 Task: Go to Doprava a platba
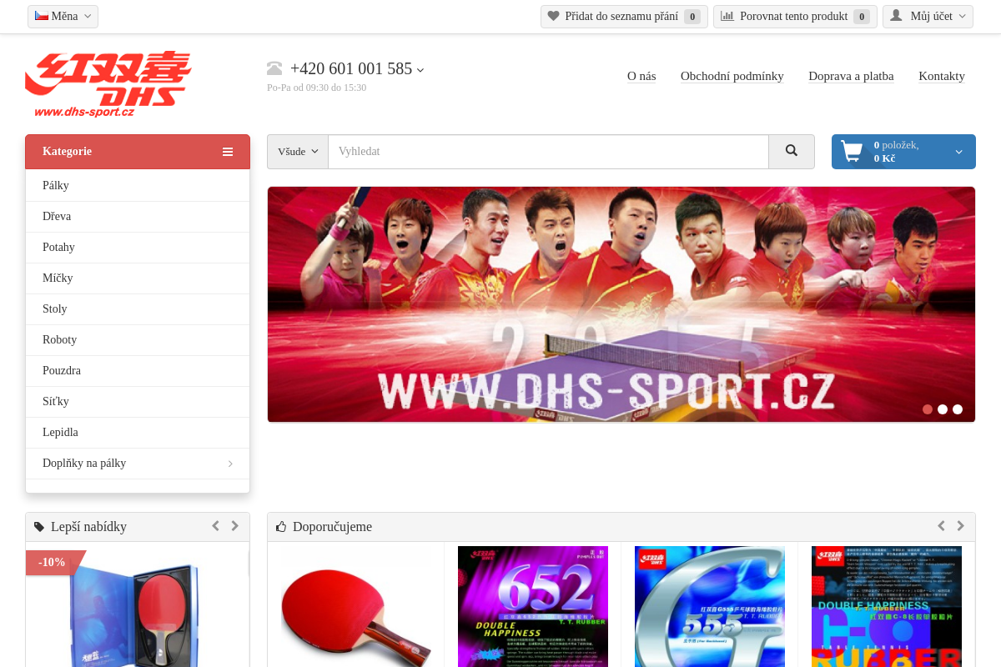click(x=851, y=76)
